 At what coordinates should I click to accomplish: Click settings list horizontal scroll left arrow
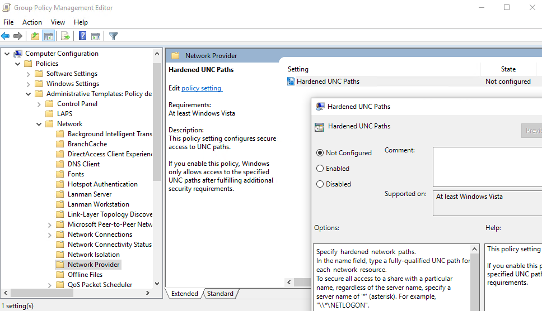[289, 283]
